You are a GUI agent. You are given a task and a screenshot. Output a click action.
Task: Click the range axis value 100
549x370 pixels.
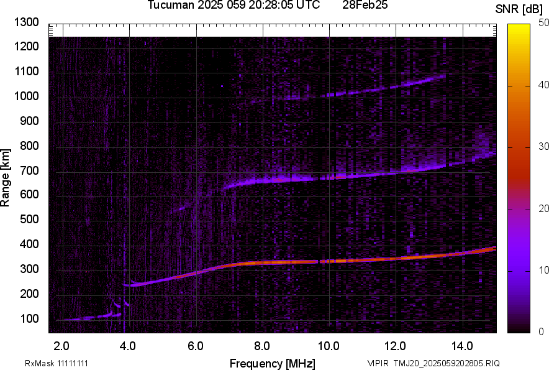(29, 319)
